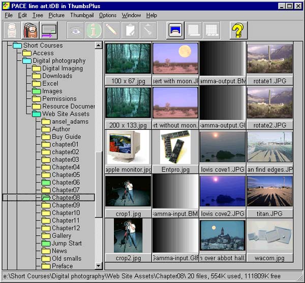Select the titan.JPG thumbnail
The image size is (305, 283).
pos(270,191)
